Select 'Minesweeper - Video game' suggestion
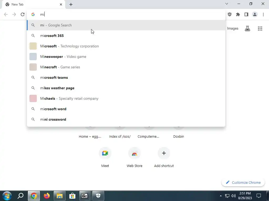269x201 pixels. [x=126, y=57]
